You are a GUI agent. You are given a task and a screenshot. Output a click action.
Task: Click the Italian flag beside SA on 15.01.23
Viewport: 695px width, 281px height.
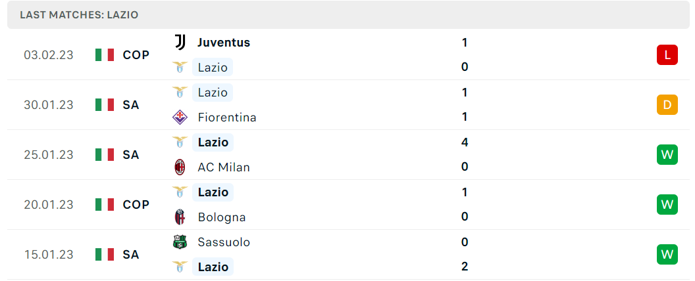[105, 255]
